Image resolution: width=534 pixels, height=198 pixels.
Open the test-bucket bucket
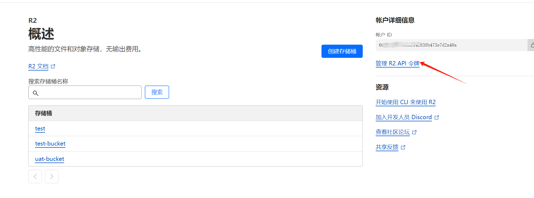[x=50, y=144]
